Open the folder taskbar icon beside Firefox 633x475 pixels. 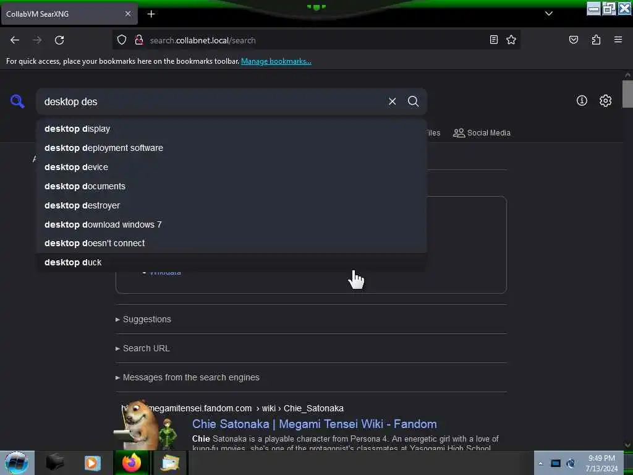[170, 463]
